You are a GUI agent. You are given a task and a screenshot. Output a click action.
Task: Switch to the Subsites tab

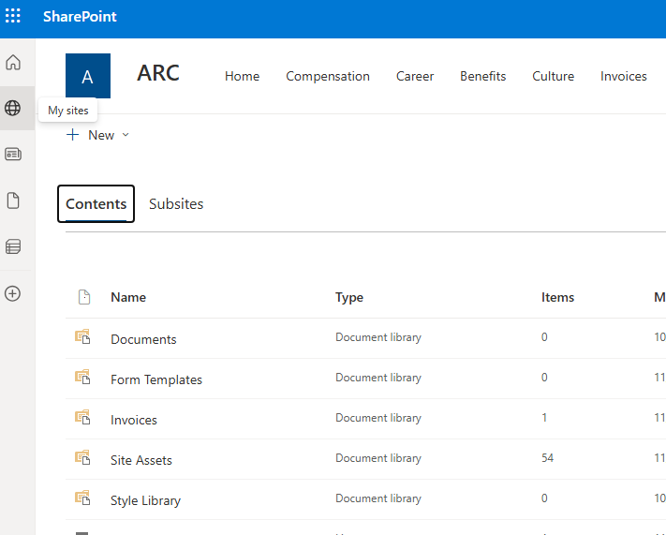coord(176,204)
